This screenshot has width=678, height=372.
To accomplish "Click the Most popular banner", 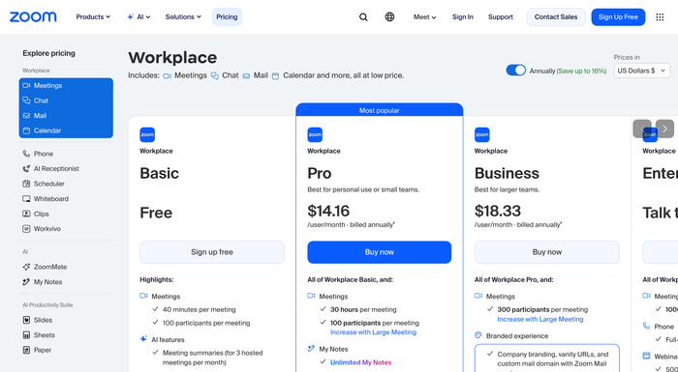I will [x=380, y=110].
